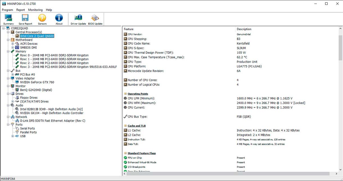The image size is (343, 181).
Task: Open the Monitoring menu
Action: (35, 10)
